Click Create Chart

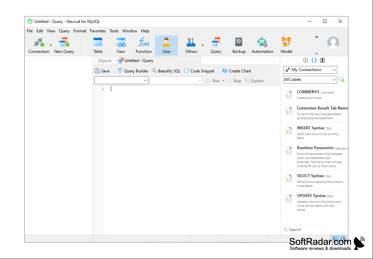point(237,71)
